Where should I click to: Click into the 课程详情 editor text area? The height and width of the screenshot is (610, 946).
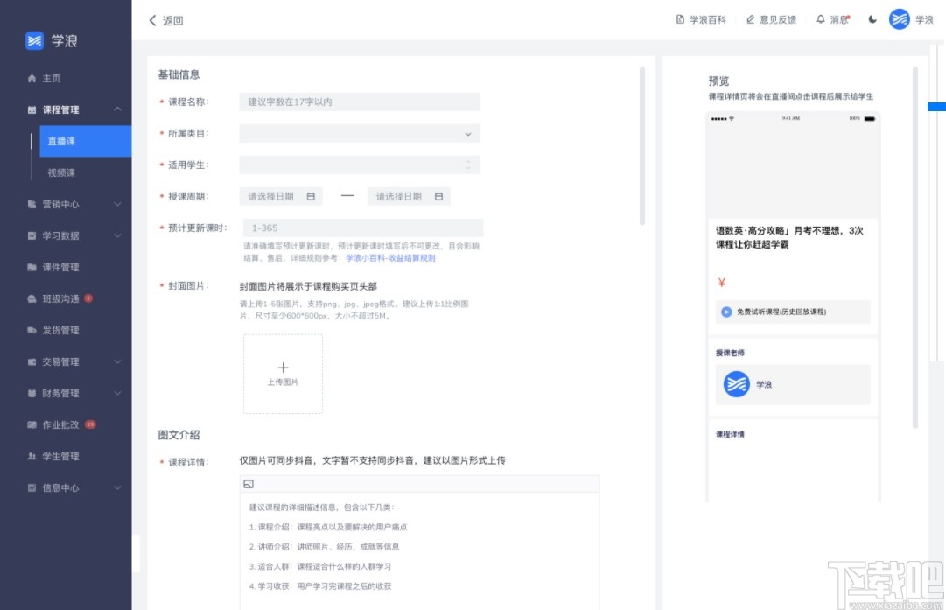[x=420, y=549]
